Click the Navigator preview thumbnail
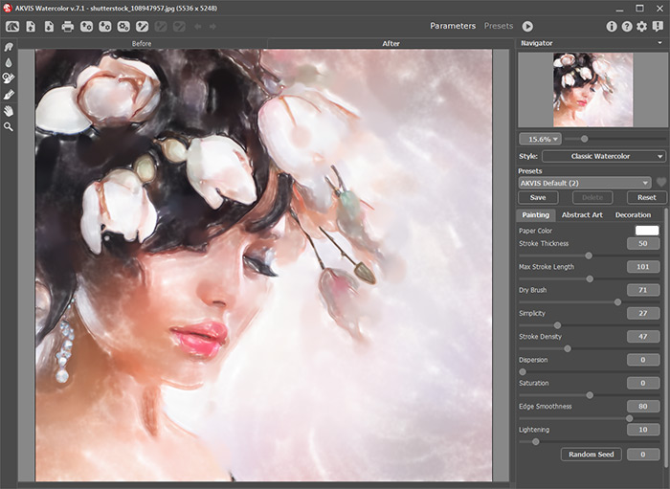 pos(592,90)
